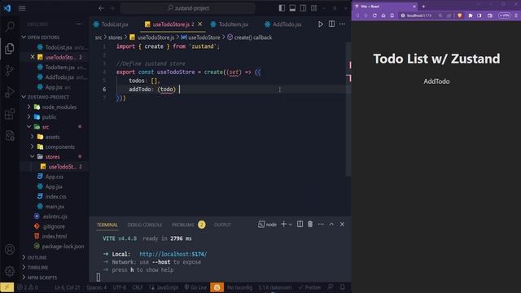Open the Manage gear in the activity bar

[10, 271]
